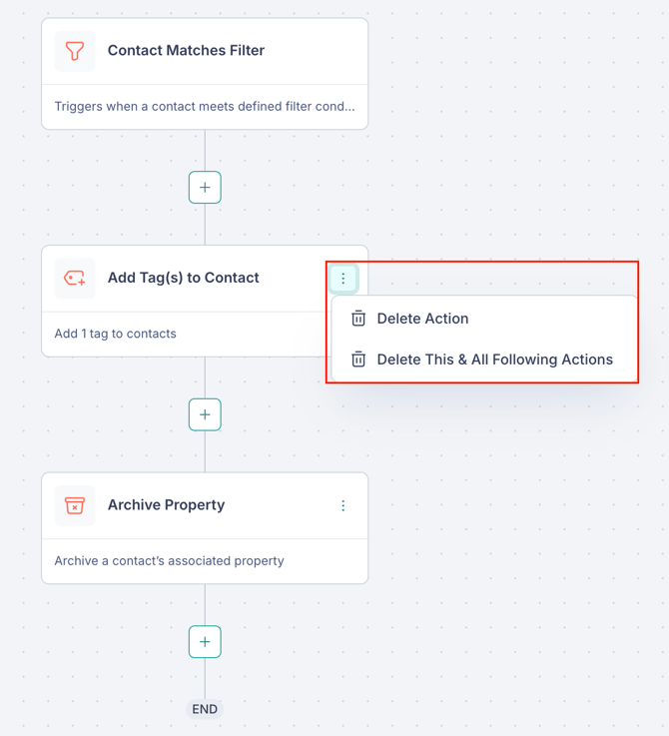Click the END marker of the workflow
Image resolution: width=669 pixels, height=736 pixels.
(x=205, y=709)
